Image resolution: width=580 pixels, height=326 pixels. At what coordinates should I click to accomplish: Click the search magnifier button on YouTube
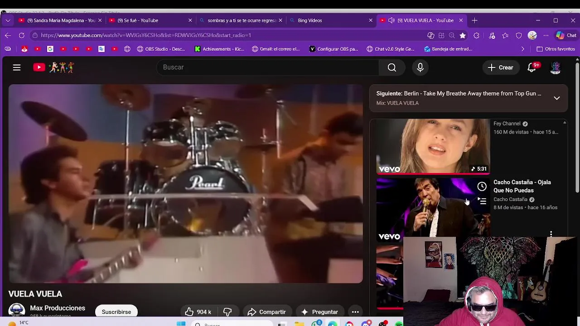click(x=392, y=67)
